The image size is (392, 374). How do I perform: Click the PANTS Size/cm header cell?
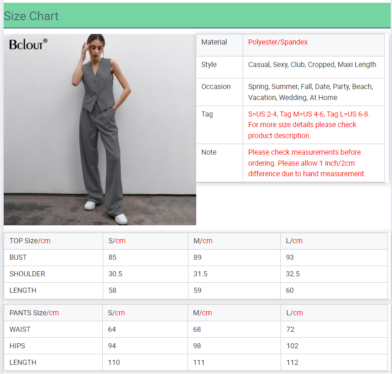(x=34, y=313)
